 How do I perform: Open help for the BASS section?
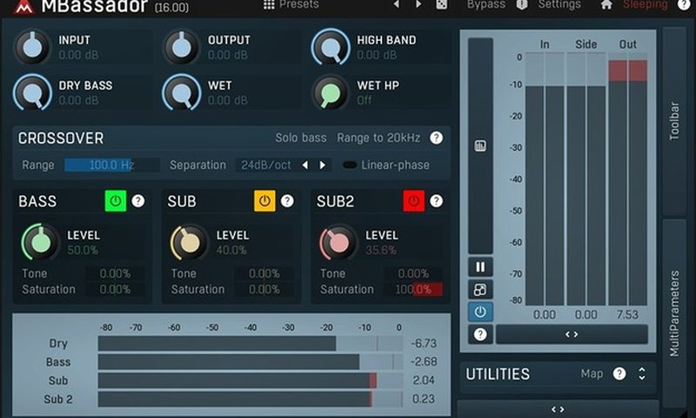click(x=137, y=201)
